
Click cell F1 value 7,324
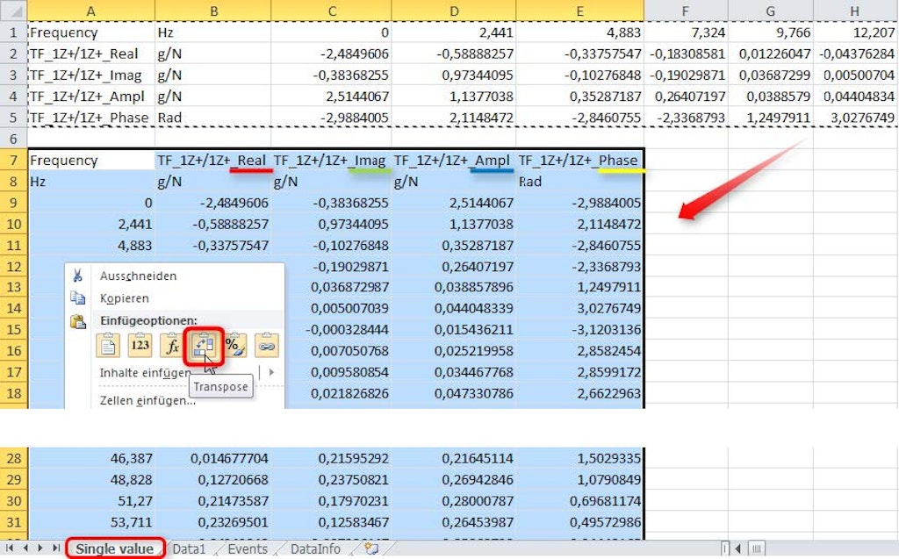click(x=687, y=32)
